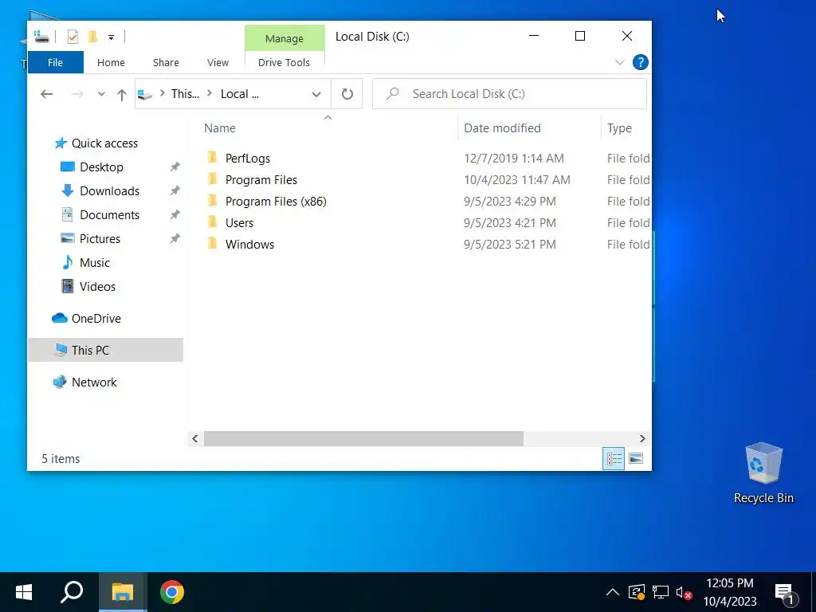Click the 10/4/2023 11:47 AM date cell
Image resolution: width=816 pixels, height=612 pixels.
516,180
